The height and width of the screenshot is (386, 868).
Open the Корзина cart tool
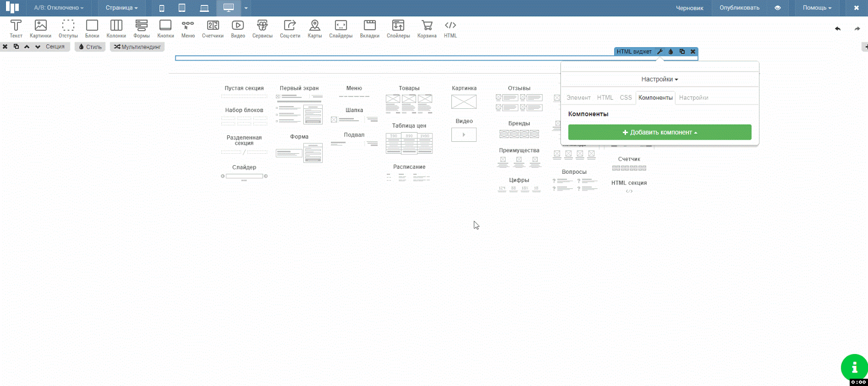427,29
